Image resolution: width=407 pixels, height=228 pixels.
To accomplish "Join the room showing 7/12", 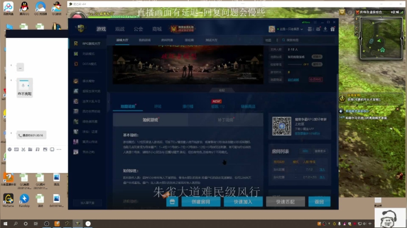I will pos(322,170).
